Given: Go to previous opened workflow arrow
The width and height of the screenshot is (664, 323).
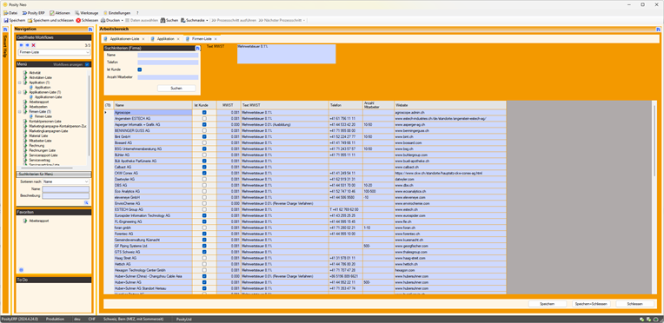Looking at the screenshot, I should [x=22, y=45].
